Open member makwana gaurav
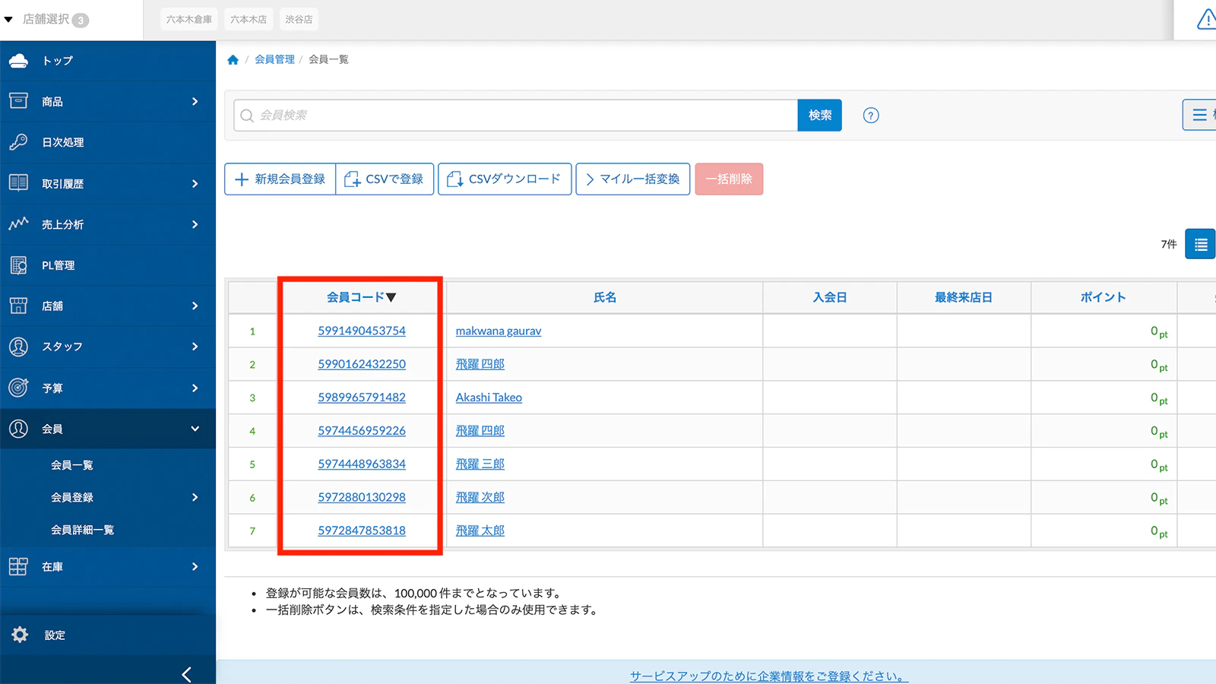The image size is (1216, 684). (x=499, y=331)
